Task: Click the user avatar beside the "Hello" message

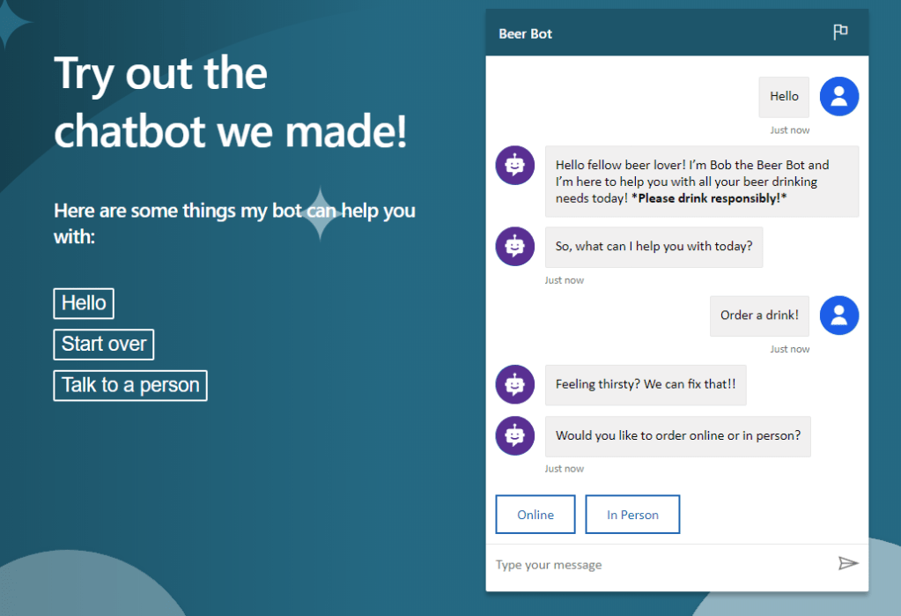Action: (838, 96)
